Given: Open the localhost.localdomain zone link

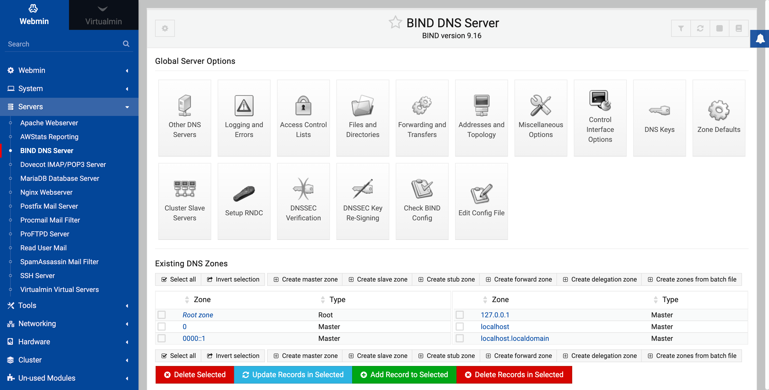Looking at the screenshot, I should (x=514, y=338).
